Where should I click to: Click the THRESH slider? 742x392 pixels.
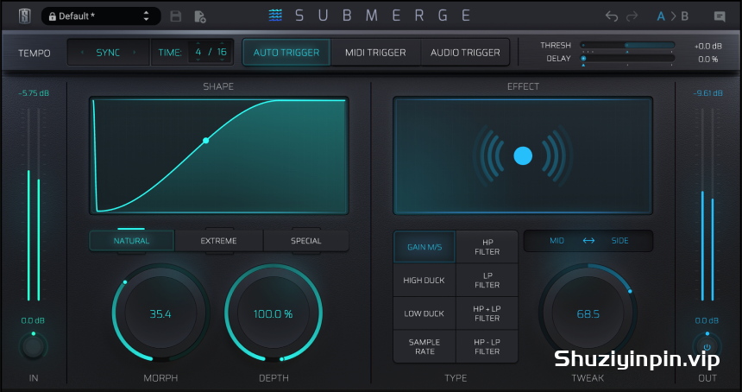[627, 46]
